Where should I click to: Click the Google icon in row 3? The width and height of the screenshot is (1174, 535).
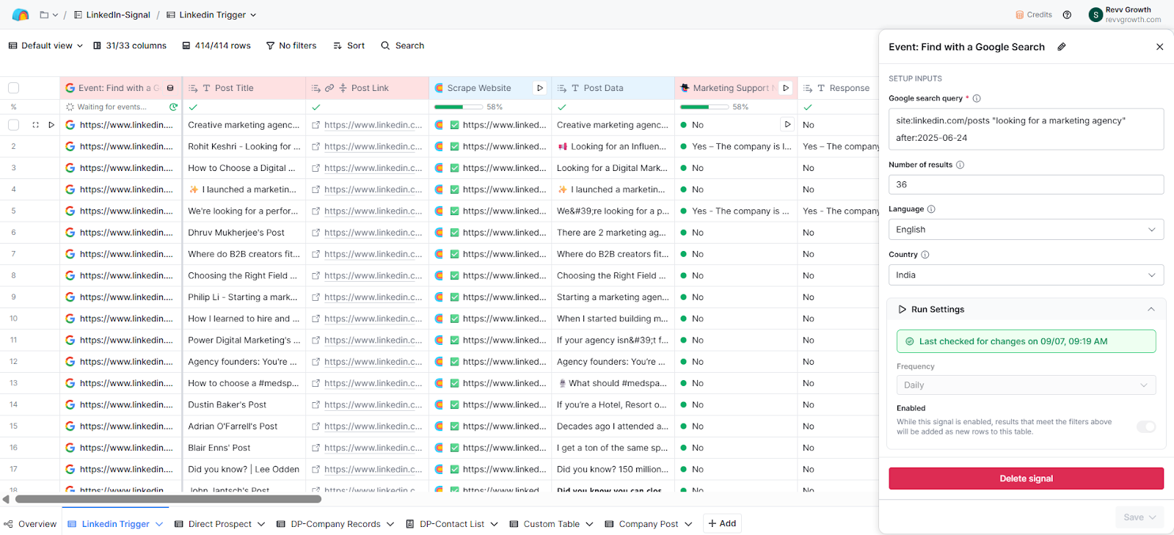[x=70, y=168]
